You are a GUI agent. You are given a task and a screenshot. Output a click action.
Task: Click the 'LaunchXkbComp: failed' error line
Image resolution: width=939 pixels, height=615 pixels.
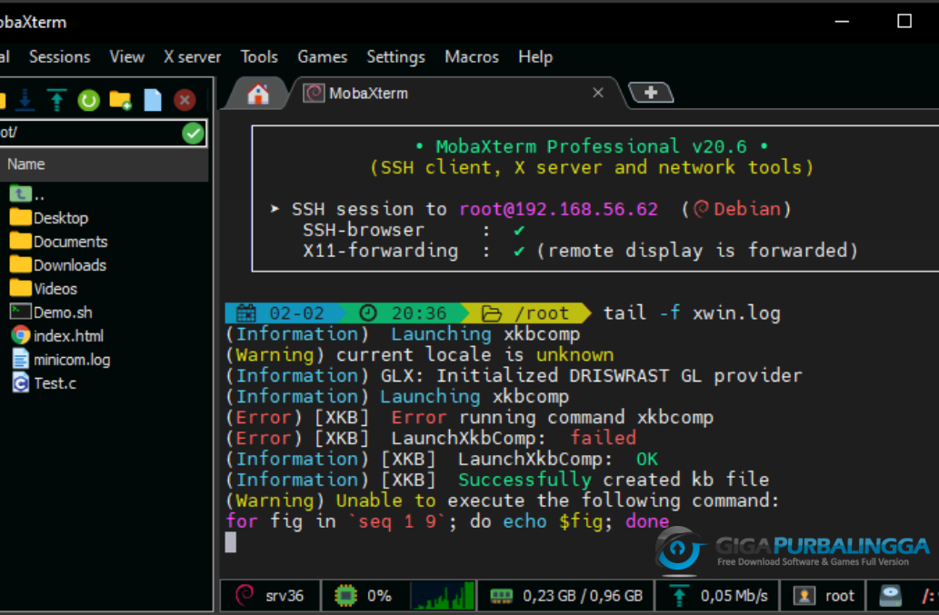(431, 438)
